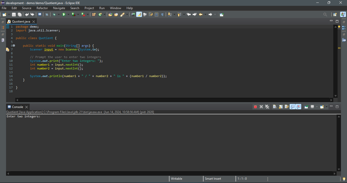Click the Writable status bar field

177,179
